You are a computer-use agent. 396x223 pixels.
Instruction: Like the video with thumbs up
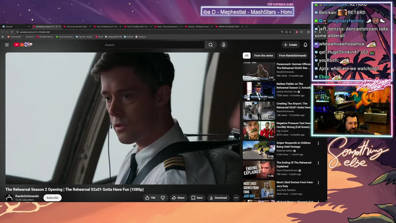point(150,198)
